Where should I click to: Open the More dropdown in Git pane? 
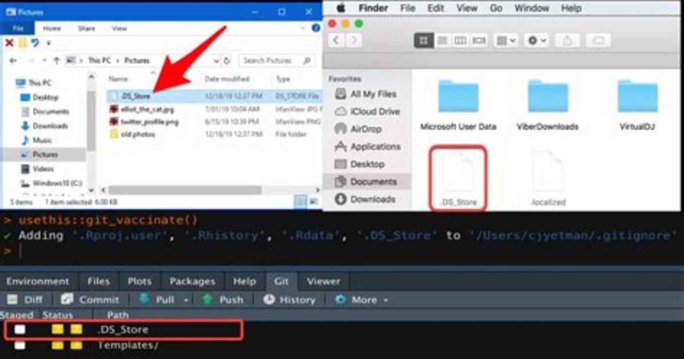point(361,300)
